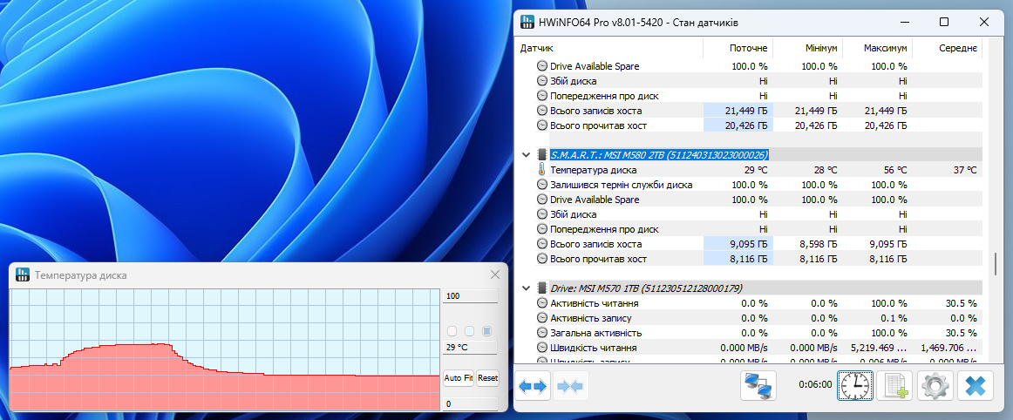Click the thermometer icon beside Температура диска
1013x420 pixels.
[542, 170]
